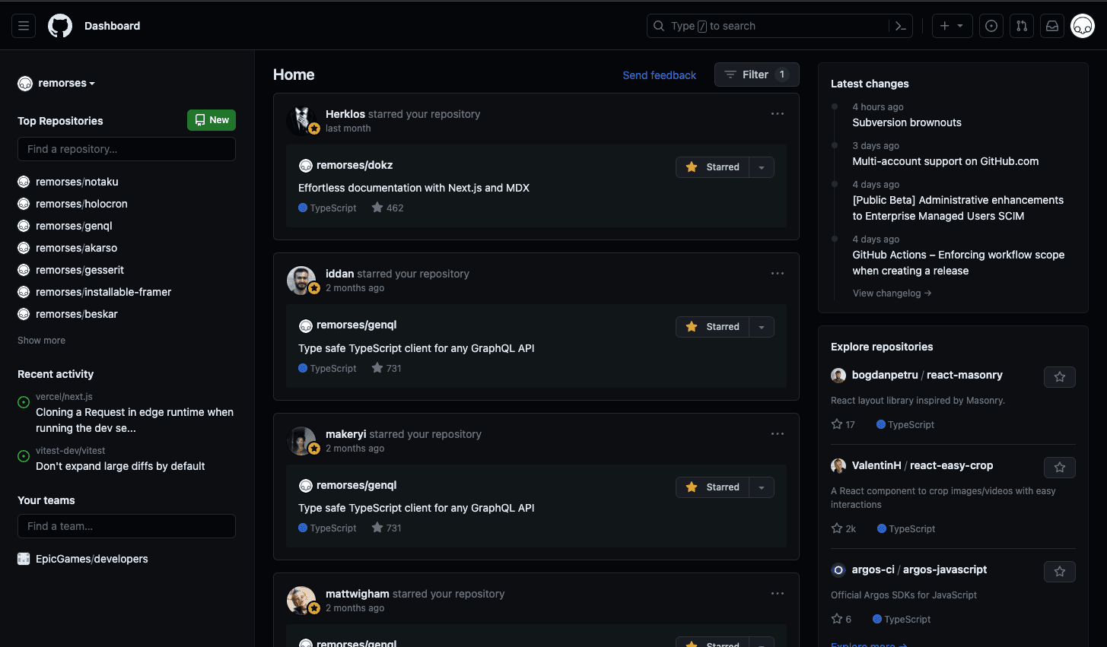This screenshot has height=647, width=1107.
Task: Open the EpicGames/developers team
Action: click(x=92, y=559)
